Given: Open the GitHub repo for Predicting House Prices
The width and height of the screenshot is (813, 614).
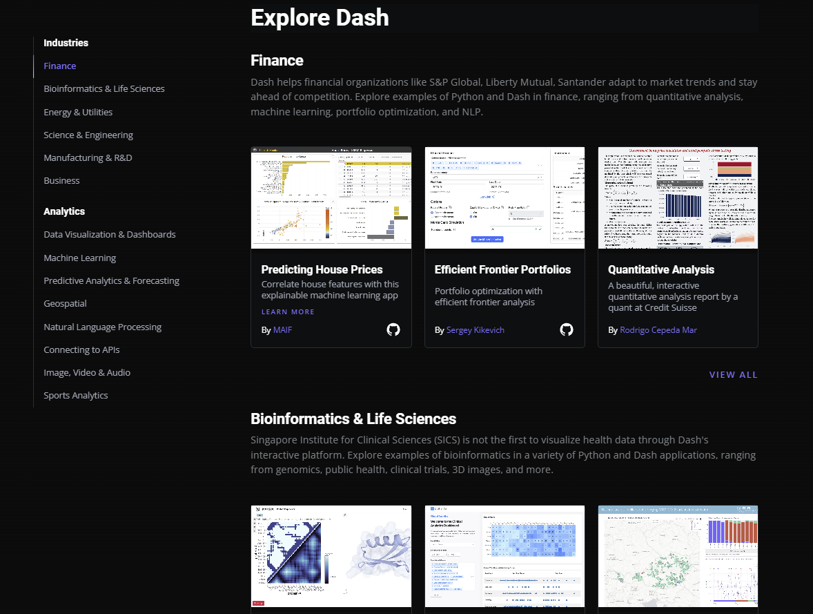Looking at the screenshot, I should click(393, 330).
